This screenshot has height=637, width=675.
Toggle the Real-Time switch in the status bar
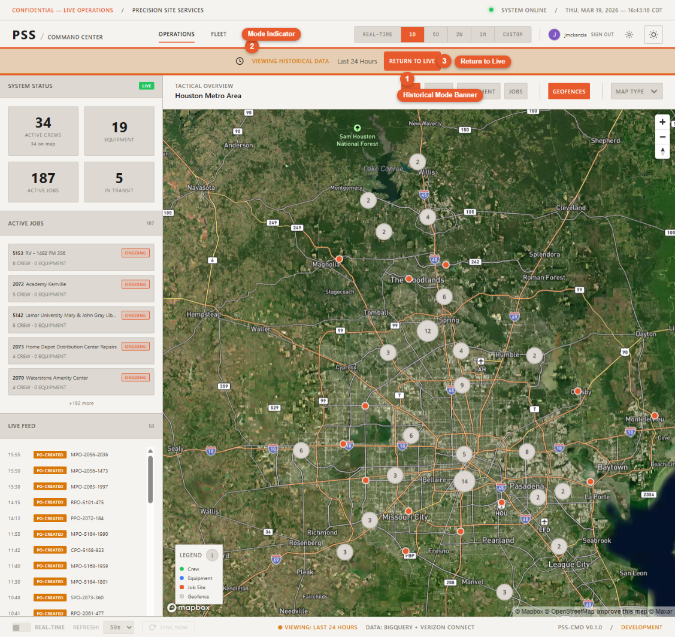pos(20,627)
